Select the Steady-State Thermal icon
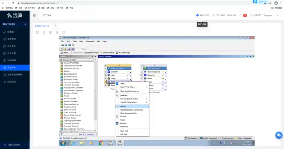The image size is (284, 149). point(62,115)
